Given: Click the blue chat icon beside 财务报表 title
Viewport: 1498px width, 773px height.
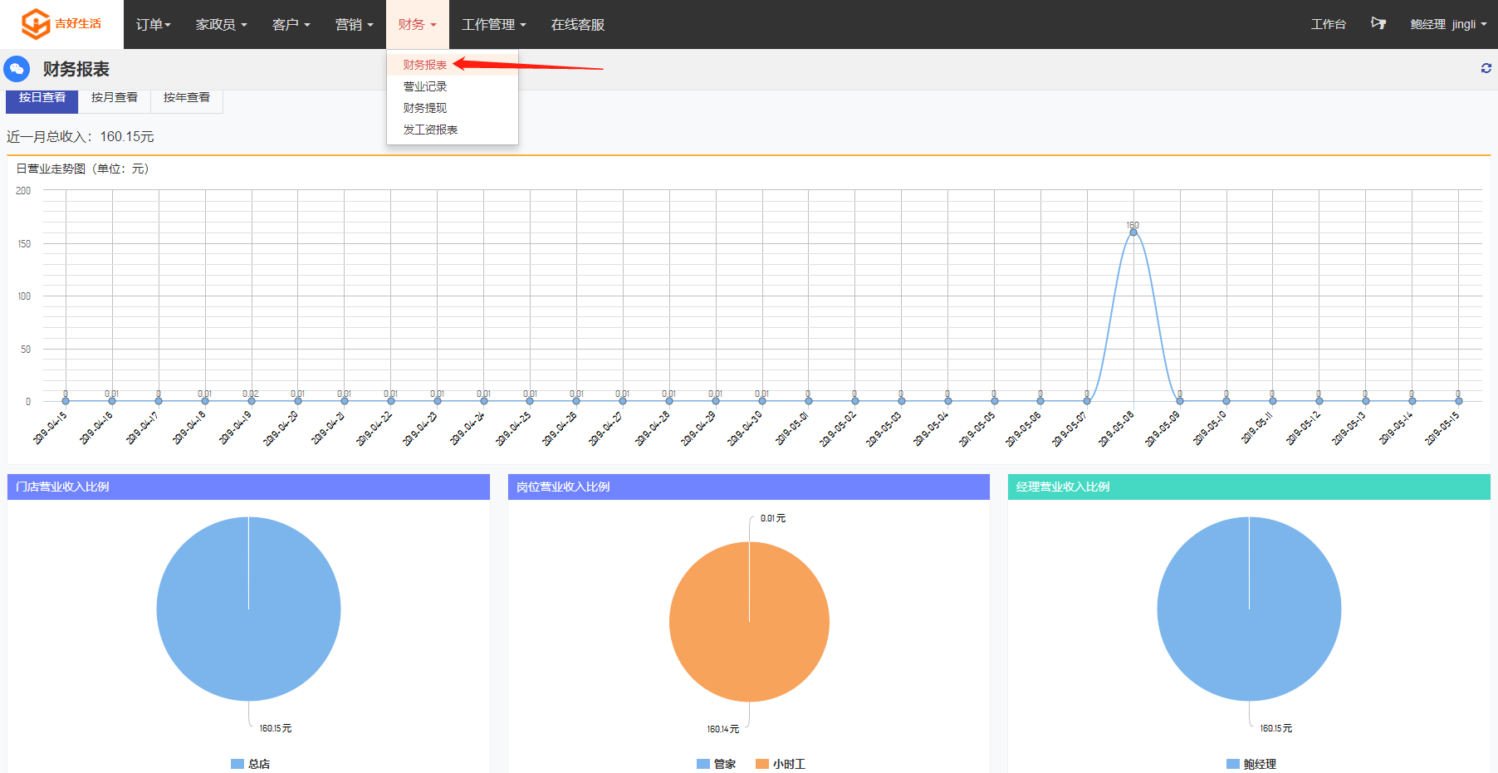Looking at the screenshot, I should (x=17, y=69).
